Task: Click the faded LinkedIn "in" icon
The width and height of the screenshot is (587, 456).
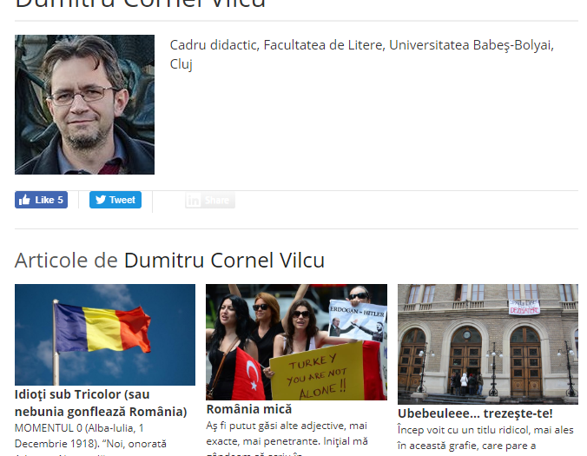Action: pyautogui.click(x=193, y=201)
